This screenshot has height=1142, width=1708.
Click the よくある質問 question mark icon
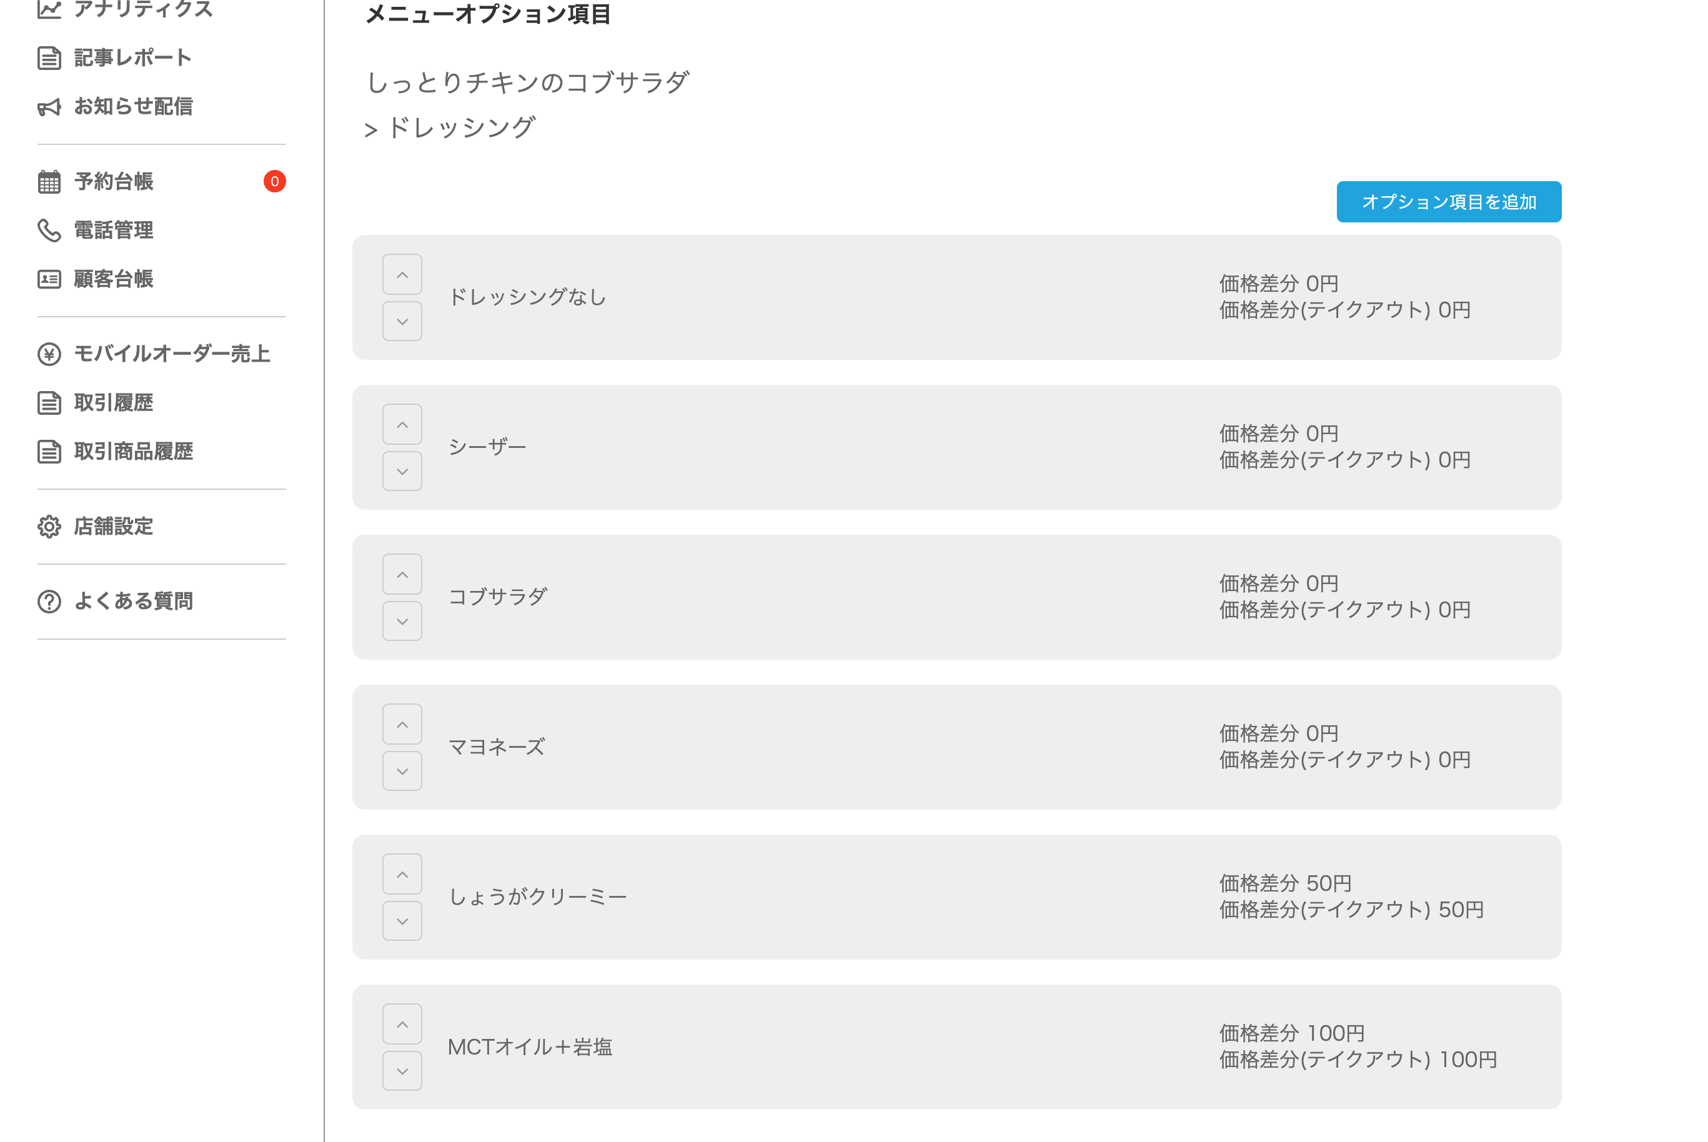(x=49, y=601)
